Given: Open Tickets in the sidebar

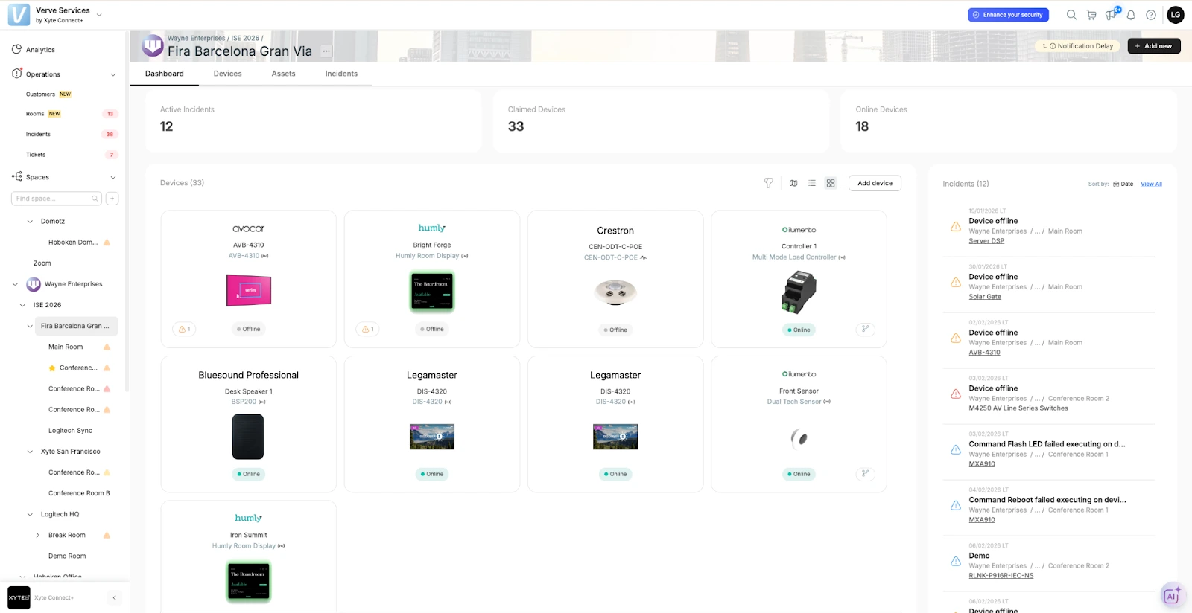Looking at the screenshot, I should pyautogui.click(x=36, y=155).
